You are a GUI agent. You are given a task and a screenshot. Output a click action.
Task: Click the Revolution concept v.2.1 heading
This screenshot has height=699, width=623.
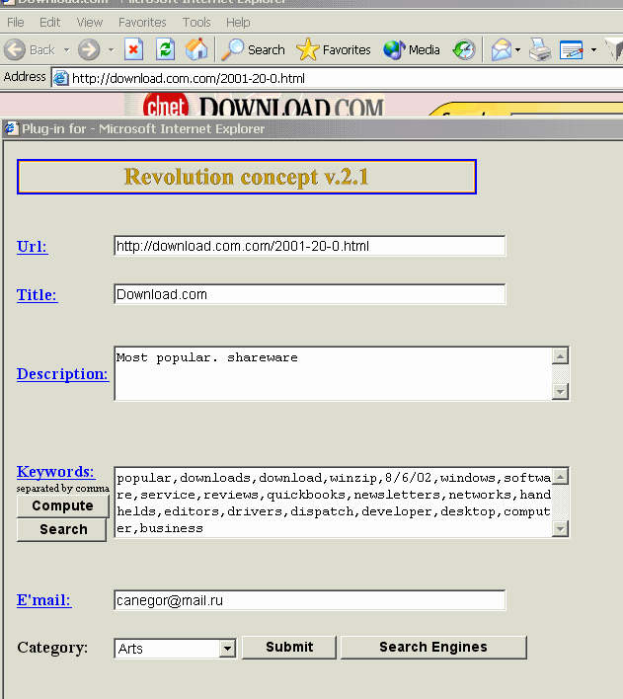tap(246, 177)
